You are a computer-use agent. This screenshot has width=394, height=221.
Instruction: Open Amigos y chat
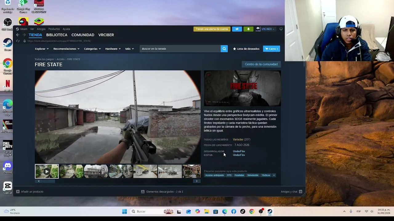point(291,192)
